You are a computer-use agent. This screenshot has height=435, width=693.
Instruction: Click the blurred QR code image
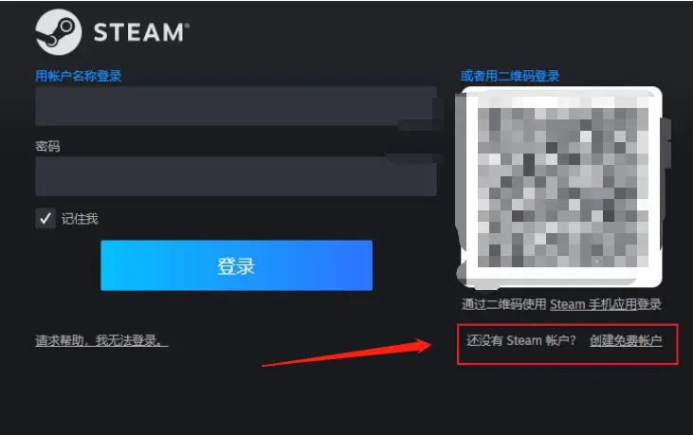click(562, 188)
